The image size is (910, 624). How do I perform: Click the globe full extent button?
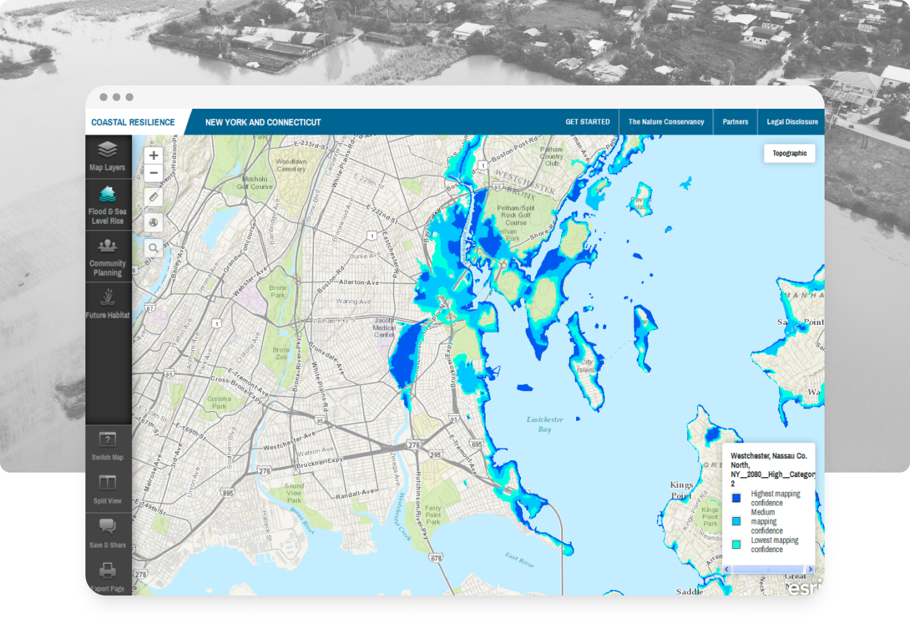(x=153, y=223)
